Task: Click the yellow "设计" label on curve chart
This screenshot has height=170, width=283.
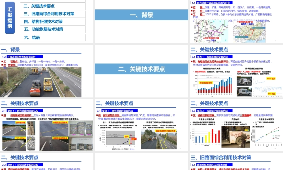Action: pyautogui.click(x=127, y=137)
